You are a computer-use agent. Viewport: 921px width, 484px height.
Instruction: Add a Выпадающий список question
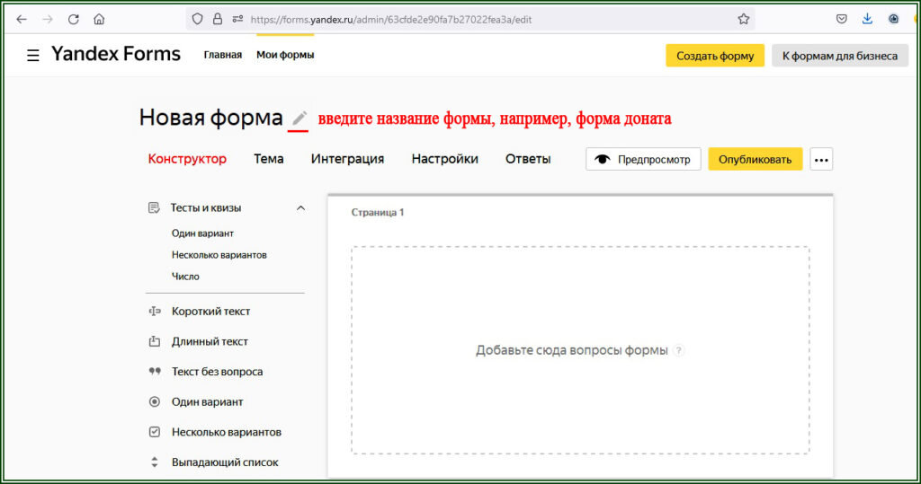225,462
